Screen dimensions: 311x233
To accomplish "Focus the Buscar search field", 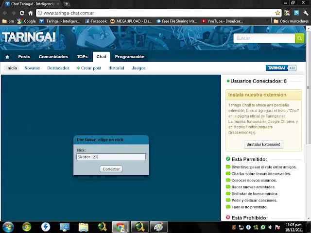I will [x=264, y=38].
